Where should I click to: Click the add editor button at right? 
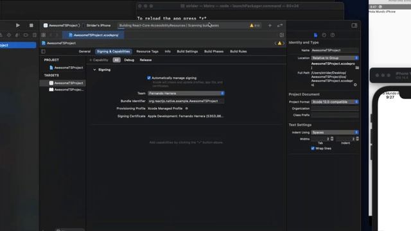281,35
